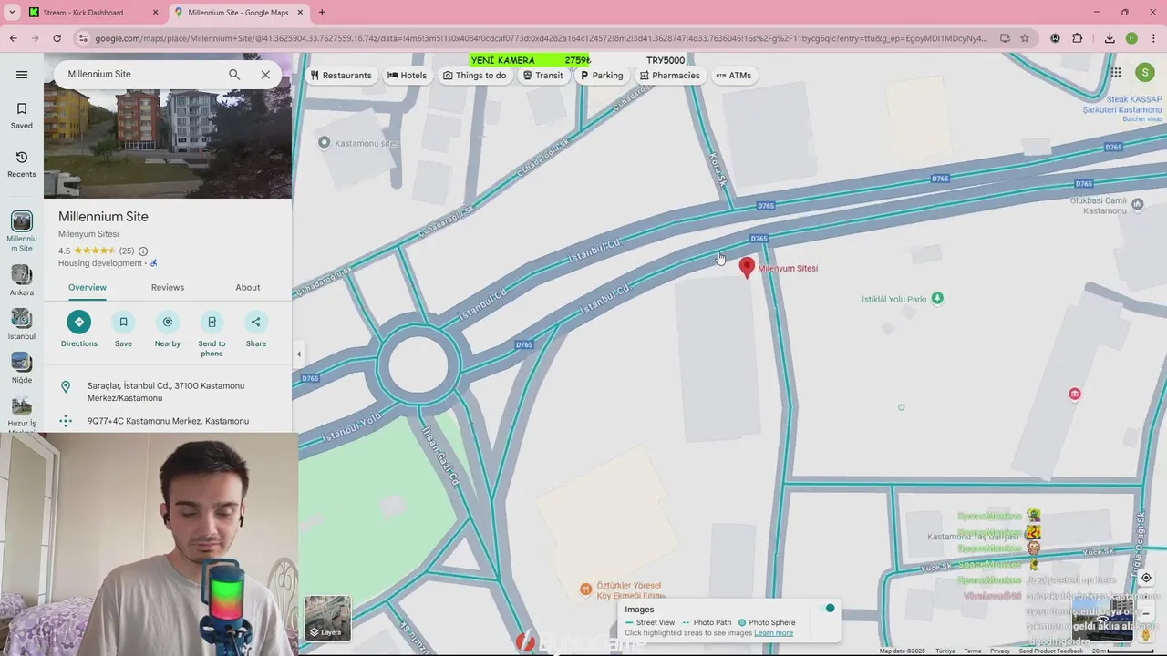Click the Share icon
Image resolution: width=1167 pixels, height=656 pixels.
pyautogui.click(x=256, y=322)
